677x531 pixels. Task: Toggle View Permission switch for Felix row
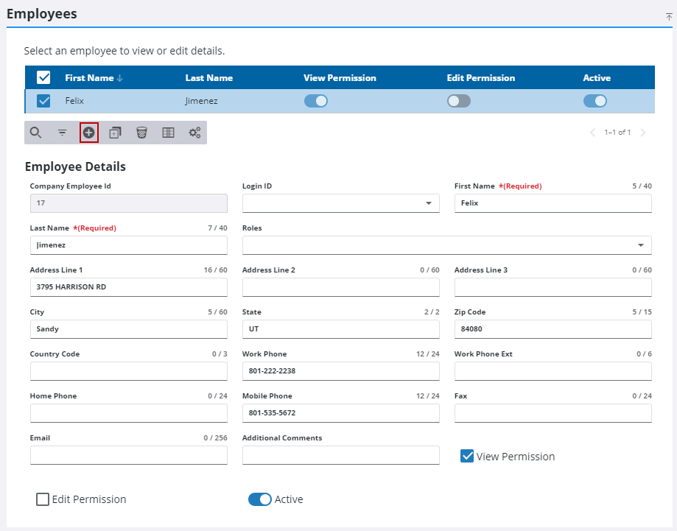(315, 101)
